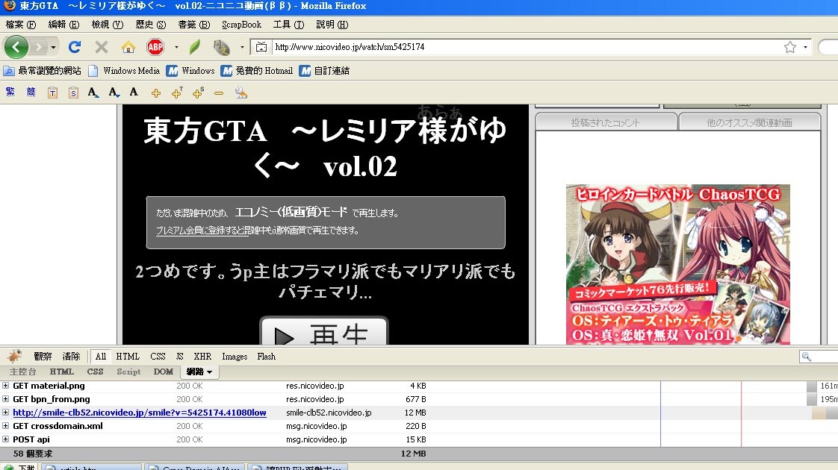The width and height of the screenshot is (838, 470).
Task: Click the plain yellow plus icon
Action: pyautogui.click(x=156, y=93)
